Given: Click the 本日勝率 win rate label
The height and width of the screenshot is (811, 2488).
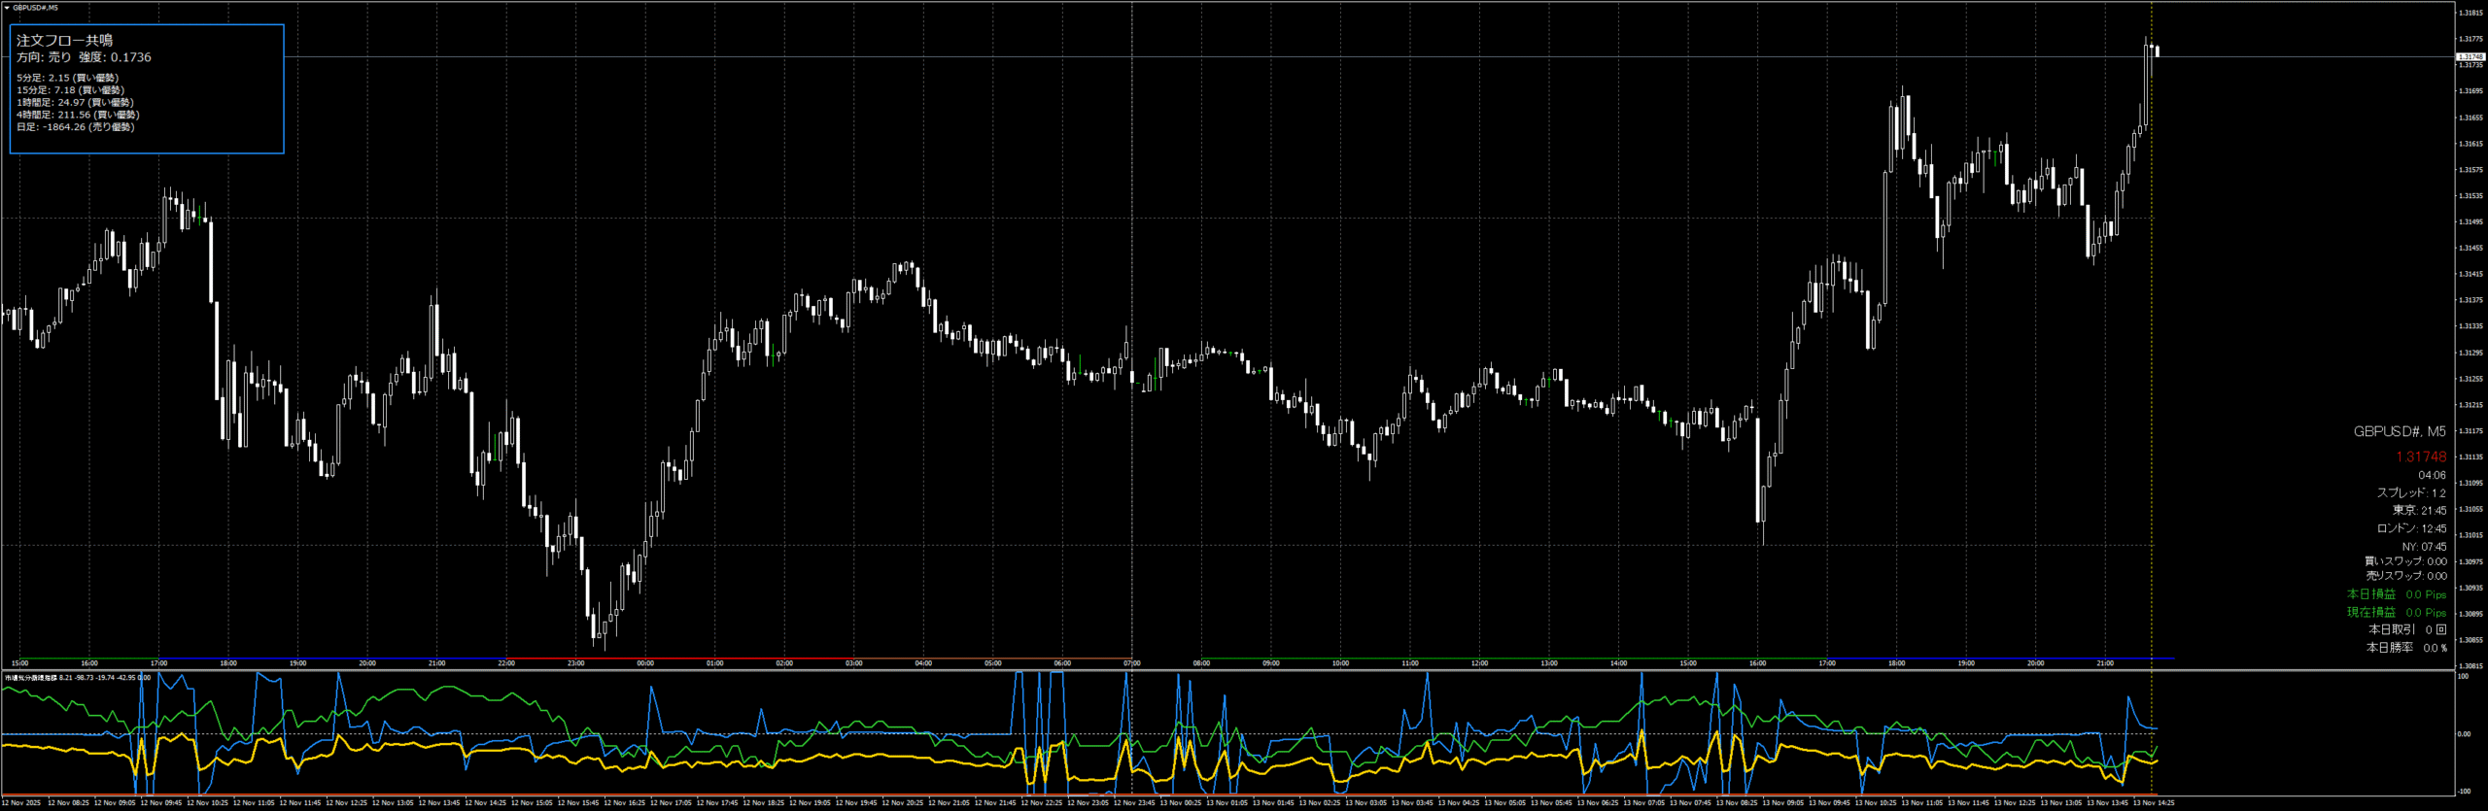Looking at the screenshot, I should tap(2389, 648).
